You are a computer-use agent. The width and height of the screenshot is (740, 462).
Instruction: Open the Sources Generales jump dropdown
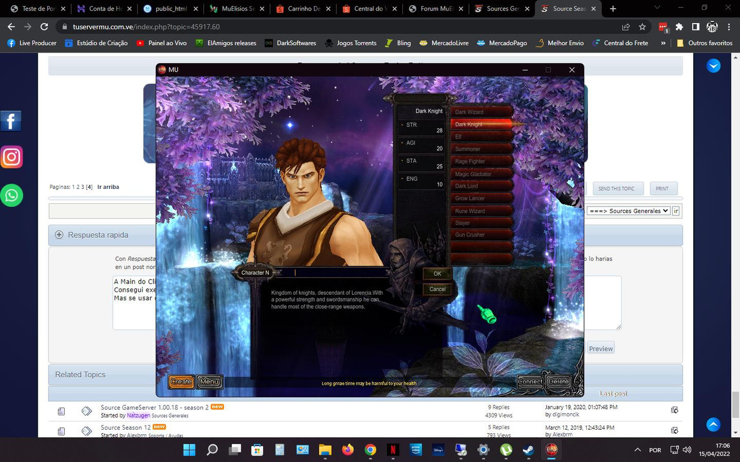(x=628, y=211)
